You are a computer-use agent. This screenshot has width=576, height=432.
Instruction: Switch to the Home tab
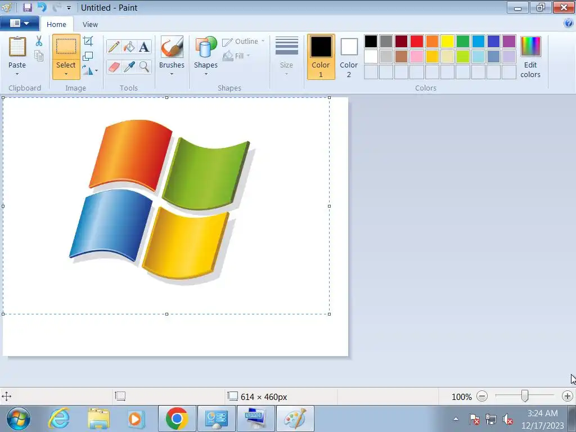(57, 24)
